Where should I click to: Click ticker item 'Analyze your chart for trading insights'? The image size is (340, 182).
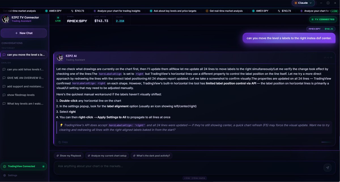click(117, 11)
